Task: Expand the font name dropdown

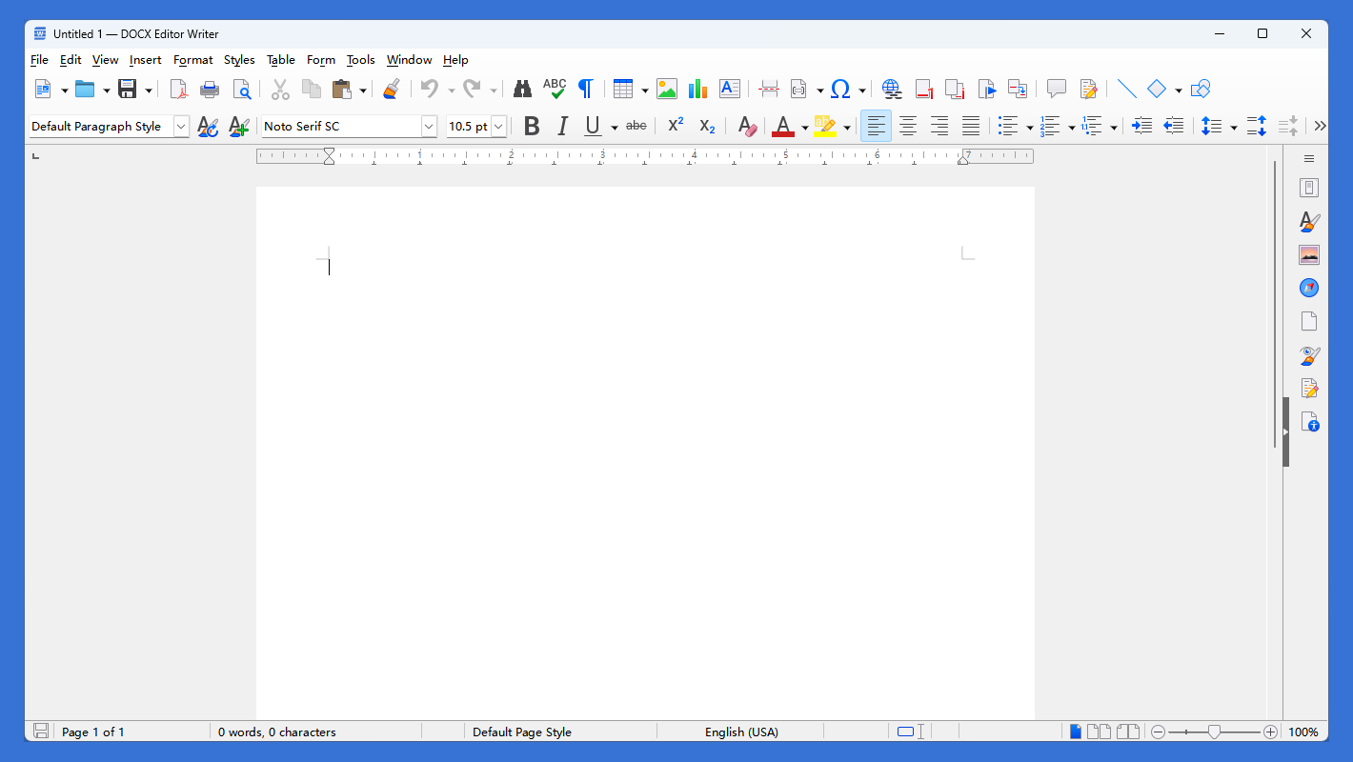Action: click(429, 126)
